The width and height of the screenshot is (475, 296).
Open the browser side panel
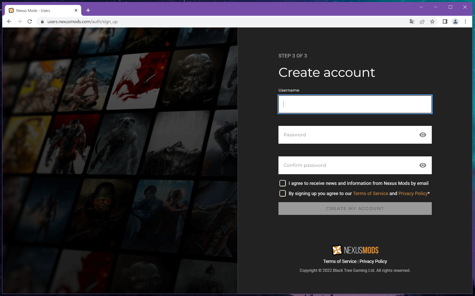[445, 22]
